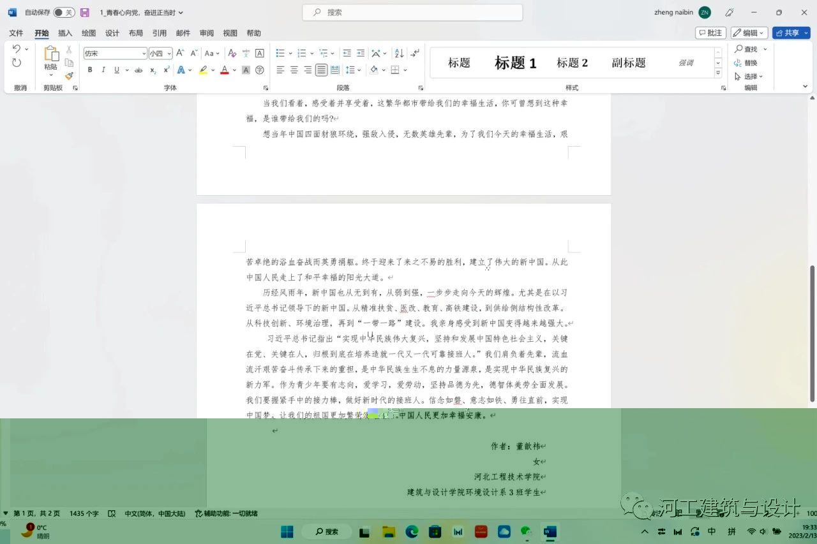Switch to the View (视图) tab
This screenshot has width=817, height=544.
click(x=230, y=33)
